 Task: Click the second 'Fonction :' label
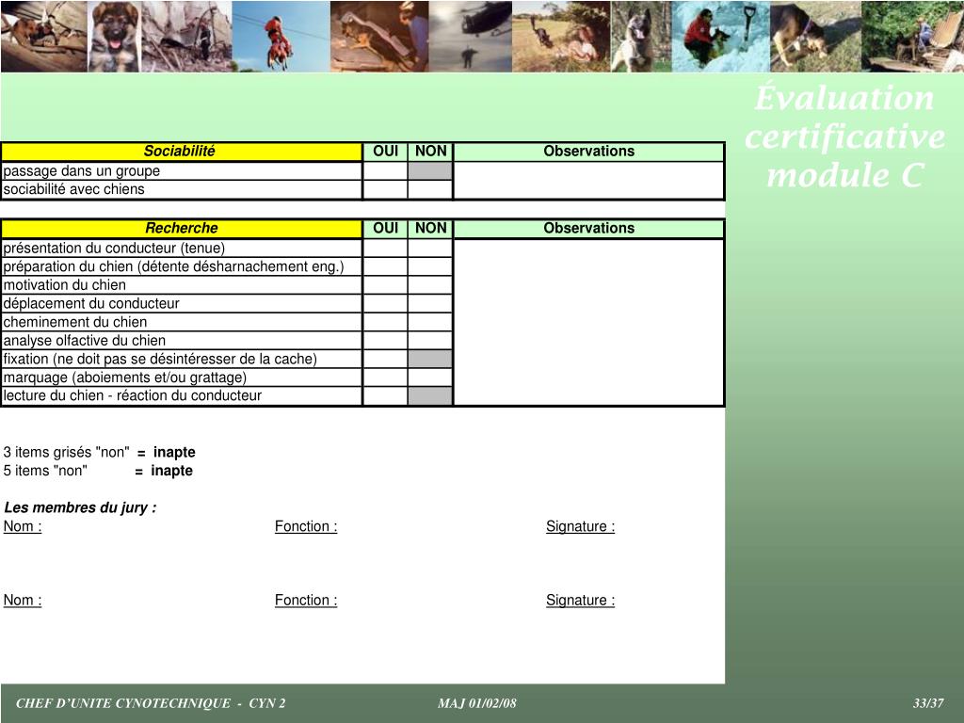tap(306, 600)
